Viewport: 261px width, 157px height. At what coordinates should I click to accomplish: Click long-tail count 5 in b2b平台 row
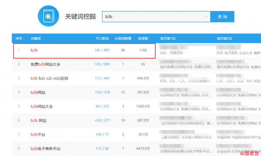123,135
